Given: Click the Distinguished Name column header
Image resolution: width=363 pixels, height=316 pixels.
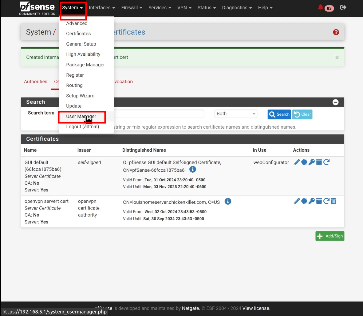Looking at the screenshot, I should click(144, 150).
